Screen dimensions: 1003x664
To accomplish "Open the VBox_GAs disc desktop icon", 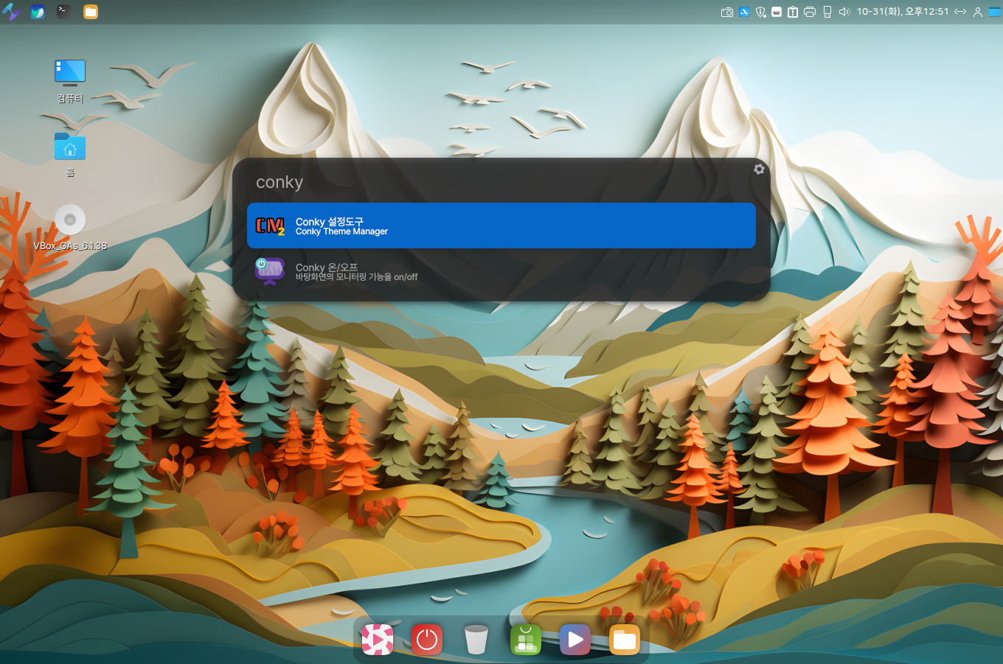I will click(x=70, y=220).
